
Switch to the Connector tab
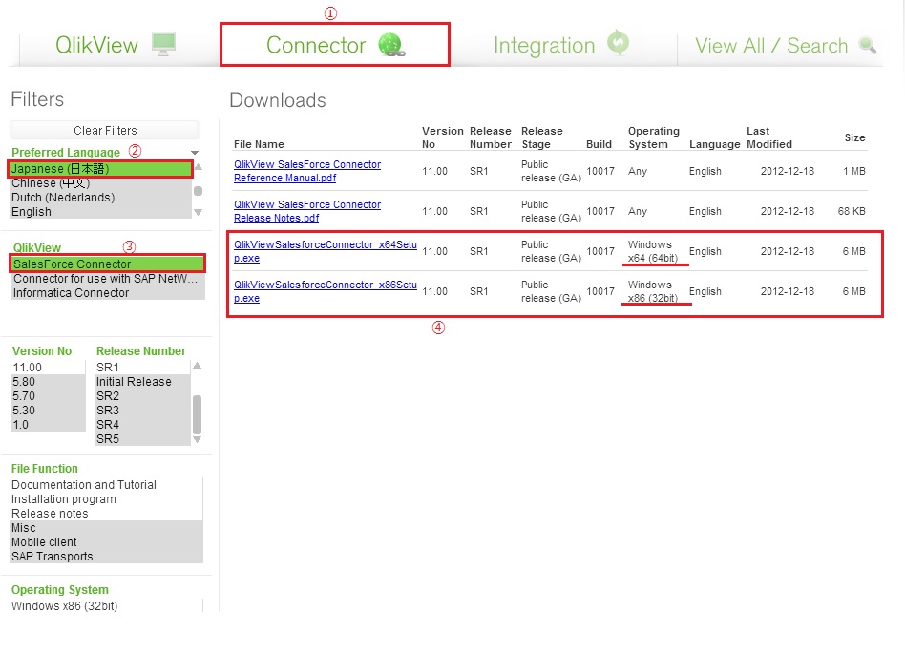335,45
